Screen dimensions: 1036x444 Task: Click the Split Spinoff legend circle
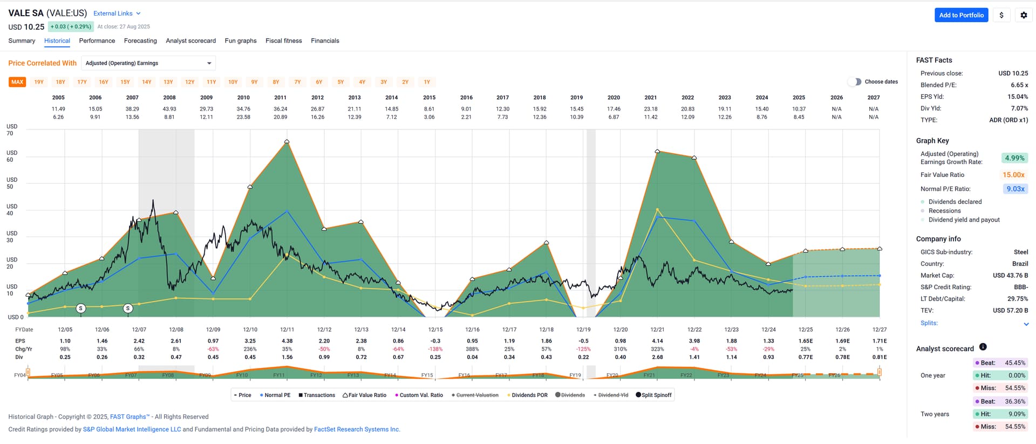pyautogui.click(x=638, y=395)
